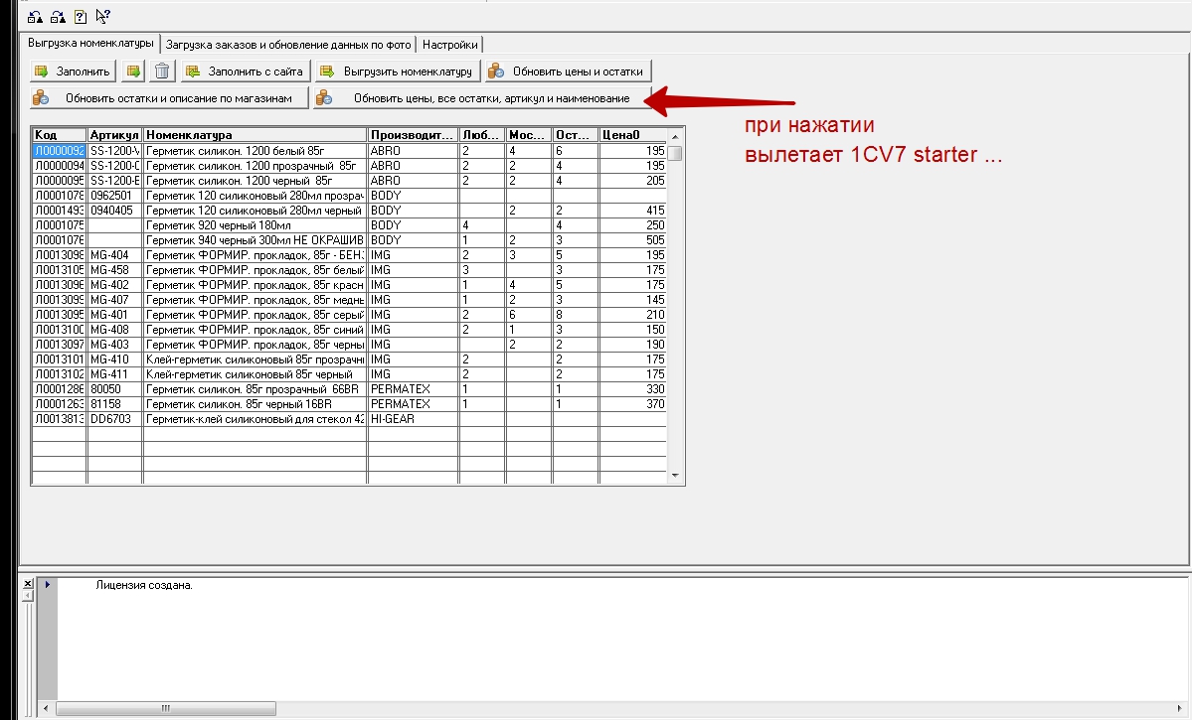Click the table scrollbar down arrow
Viewport: 1192px width, 720px height.
[676, 477]
